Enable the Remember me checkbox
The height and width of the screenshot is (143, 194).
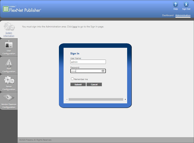point(72,79)
